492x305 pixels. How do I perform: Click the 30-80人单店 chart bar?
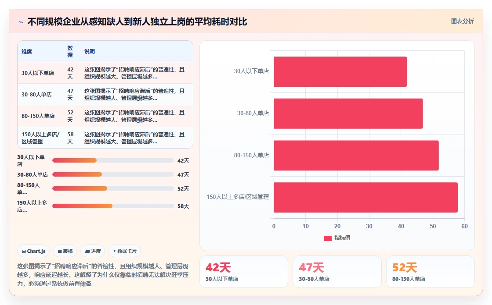[348, 113]
